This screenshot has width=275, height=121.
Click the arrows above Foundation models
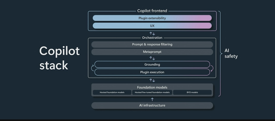(152, 80)
